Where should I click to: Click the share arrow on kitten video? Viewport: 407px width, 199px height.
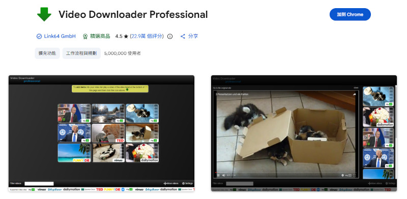coord(354,95)
